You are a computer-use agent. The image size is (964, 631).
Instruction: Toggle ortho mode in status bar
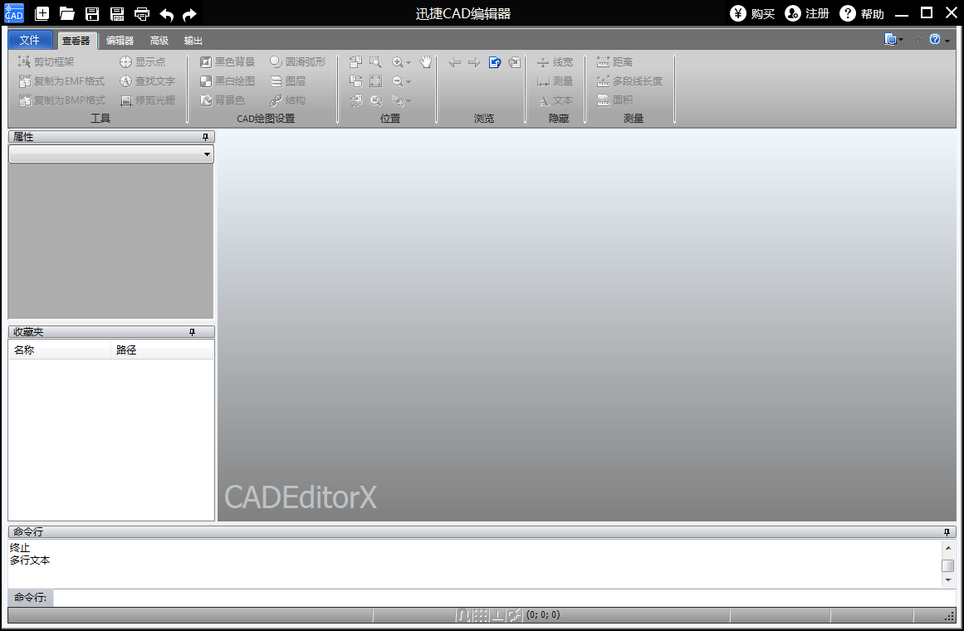tap(497, 615)
